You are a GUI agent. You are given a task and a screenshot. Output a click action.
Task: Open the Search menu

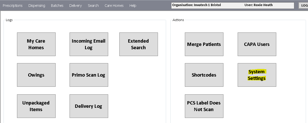(x=93, y=6)
